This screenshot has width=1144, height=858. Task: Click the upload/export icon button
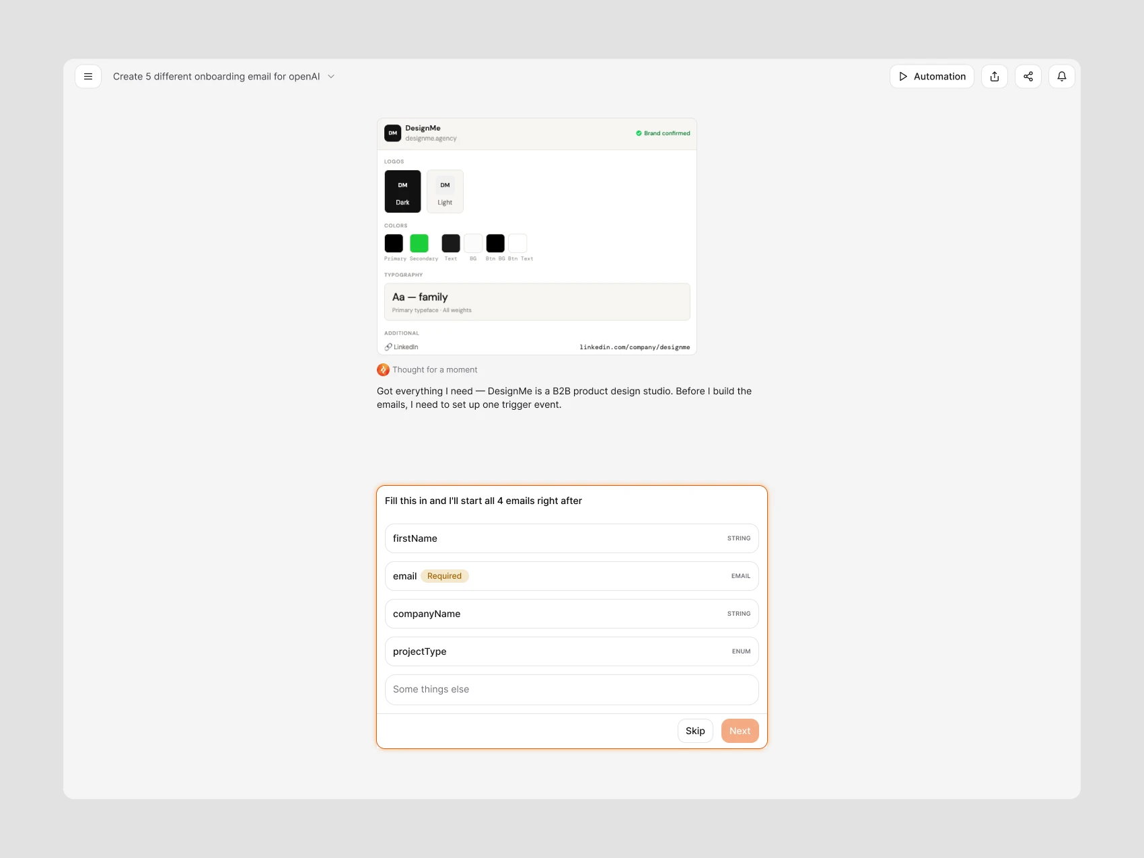point(995,77)
